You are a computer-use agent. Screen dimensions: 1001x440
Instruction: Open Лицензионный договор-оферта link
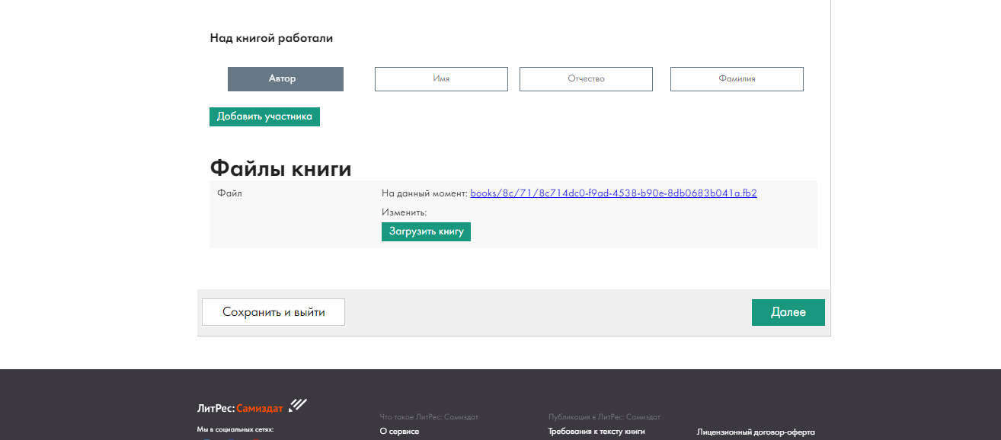tap(755, 432)
